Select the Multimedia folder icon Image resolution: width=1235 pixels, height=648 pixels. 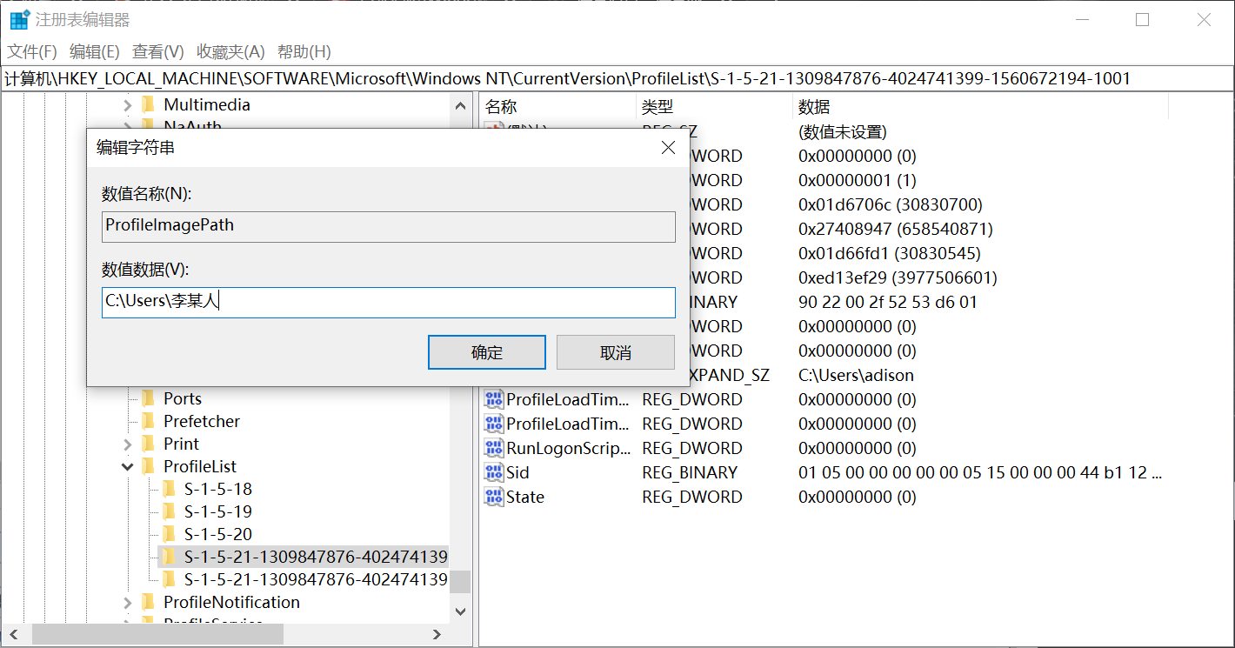(148, 105)
